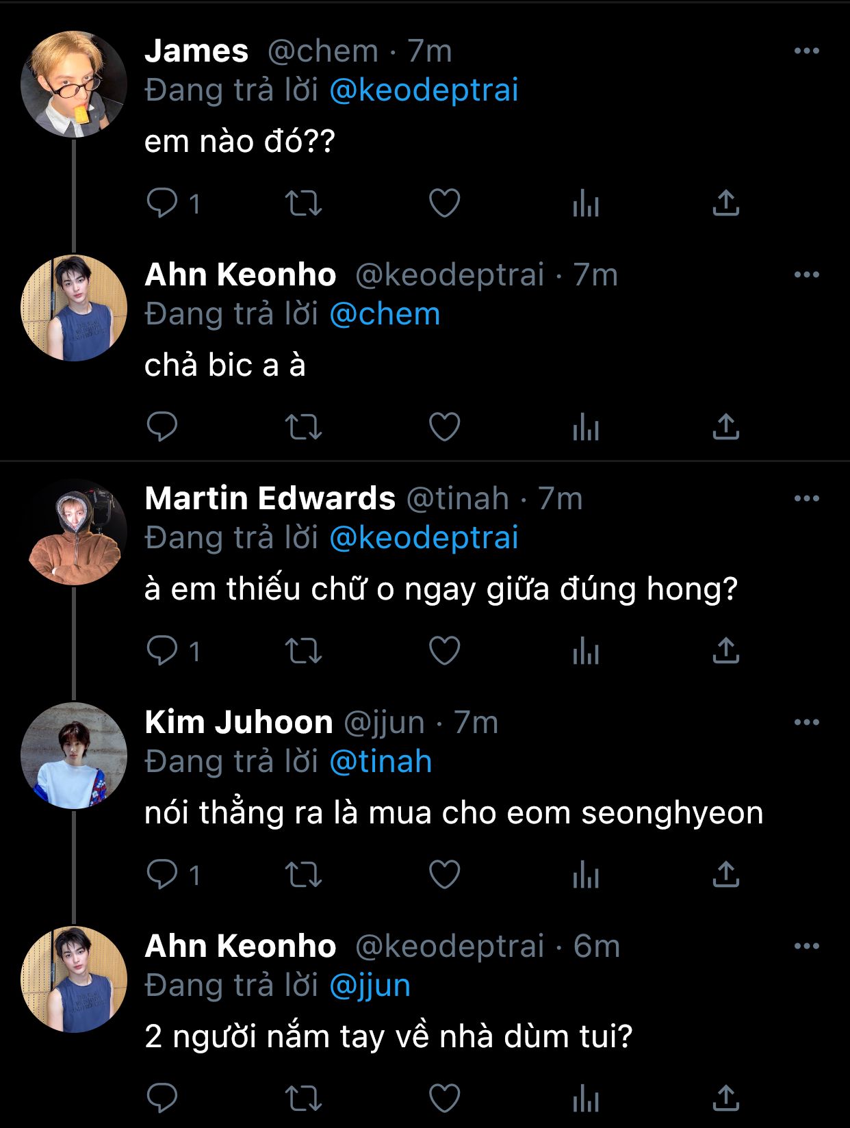View analytics for the last Ahn Keonho tweet
Image resolution: width=850 pixels, height=1128 pixels.
point(585,1099)
